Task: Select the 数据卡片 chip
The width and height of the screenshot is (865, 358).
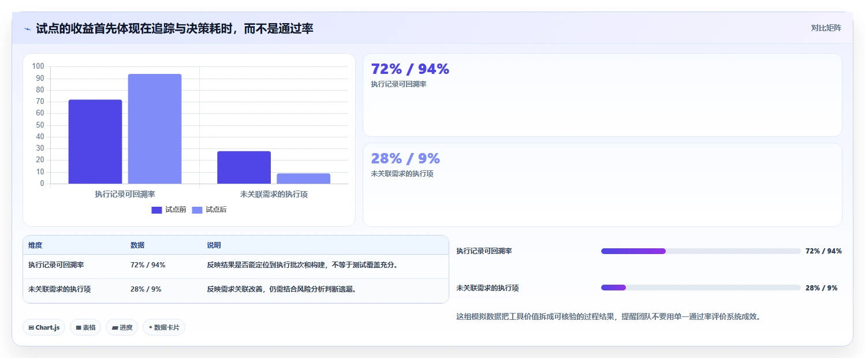Action: (164, 327)
